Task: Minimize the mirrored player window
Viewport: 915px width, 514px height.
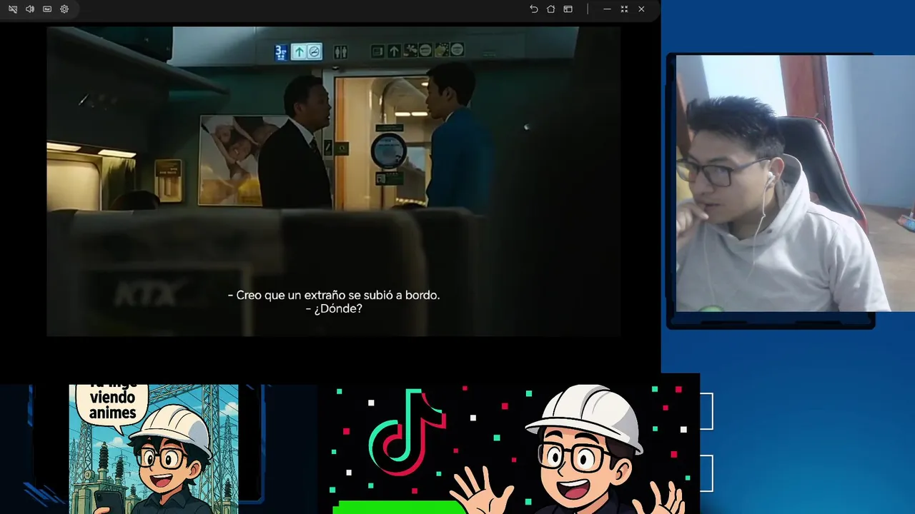Action: (x=607, y=9)
